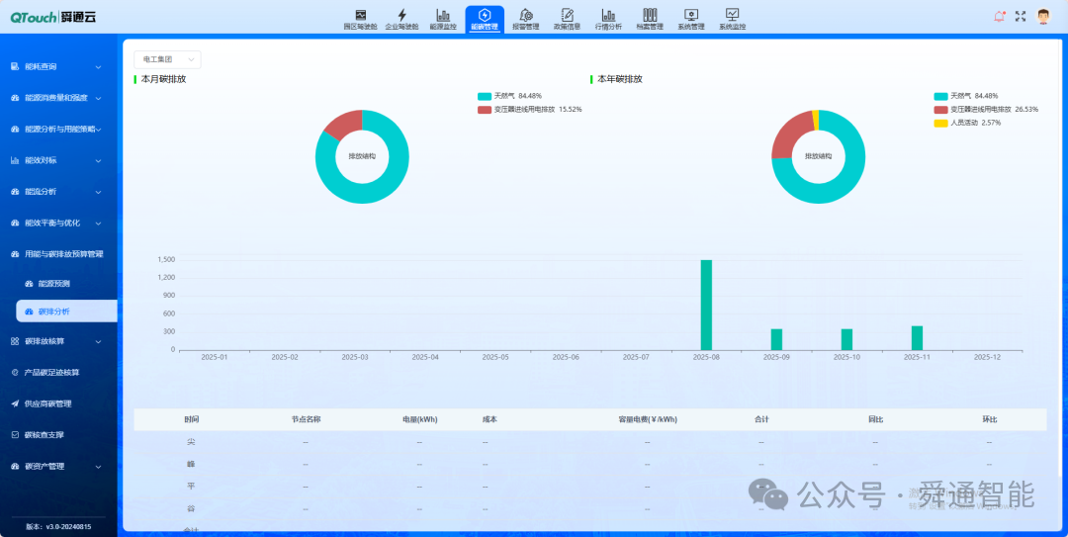Click the 企业驾驶舱 lightning icon
1068x537 pixels.
point(401,16)
